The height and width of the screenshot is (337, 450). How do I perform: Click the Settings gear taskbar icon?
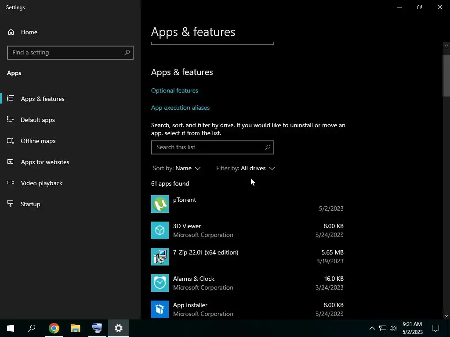coord(119,328)
